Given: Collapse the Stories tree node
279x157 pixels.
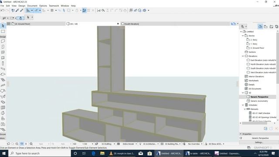Looking at the screenshot, I should coord(243,36).
